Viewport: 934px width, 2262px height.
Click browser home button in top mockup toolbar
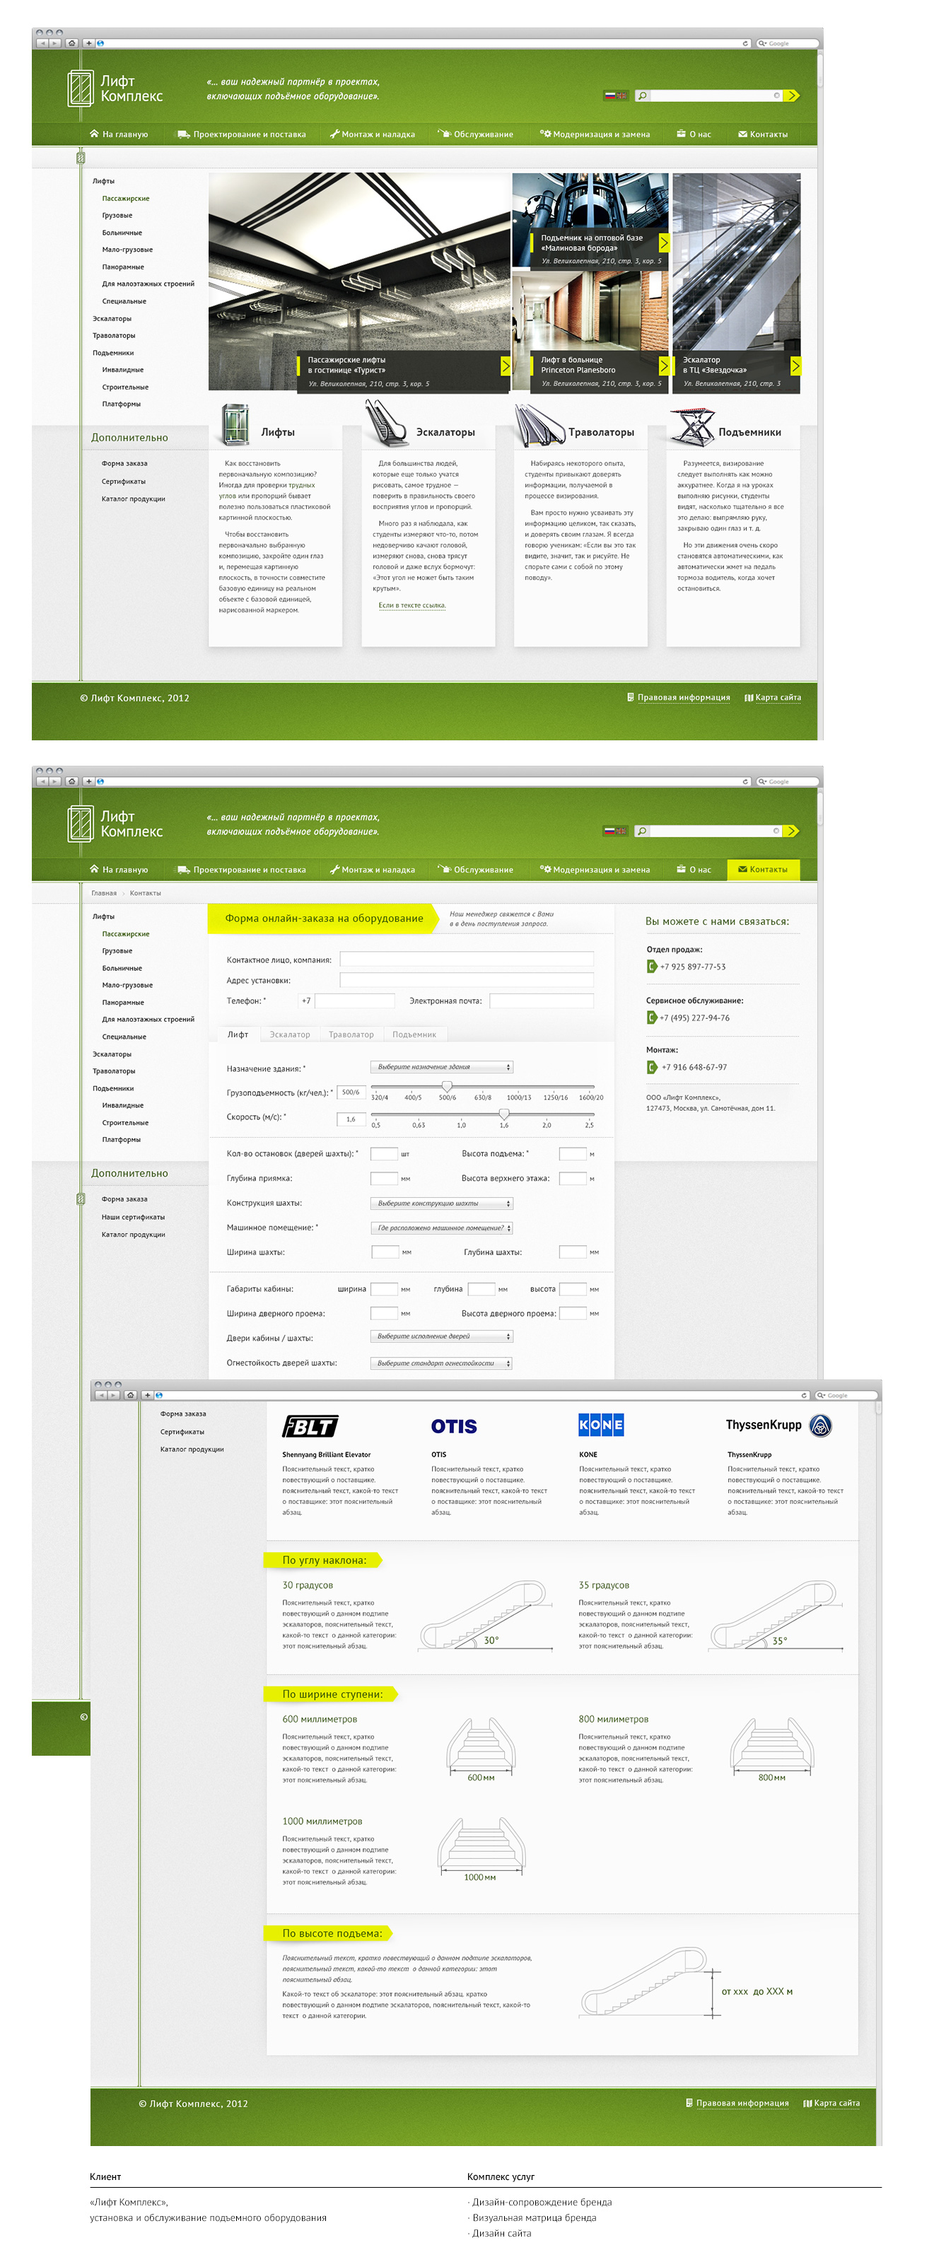[x=72, y=43]
